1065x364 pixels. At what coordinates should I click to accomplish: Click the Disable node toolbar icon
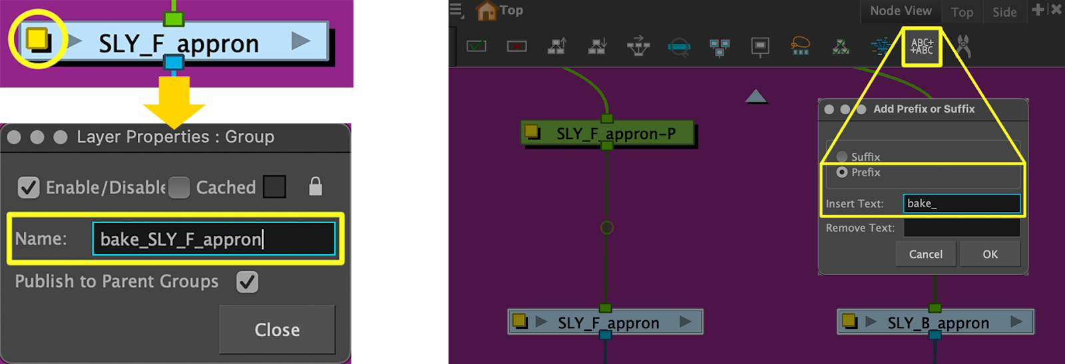tap(517, 46)
